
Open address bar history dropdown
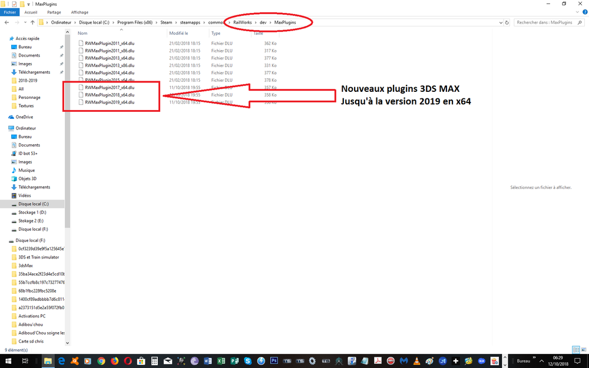coord(501,22)
